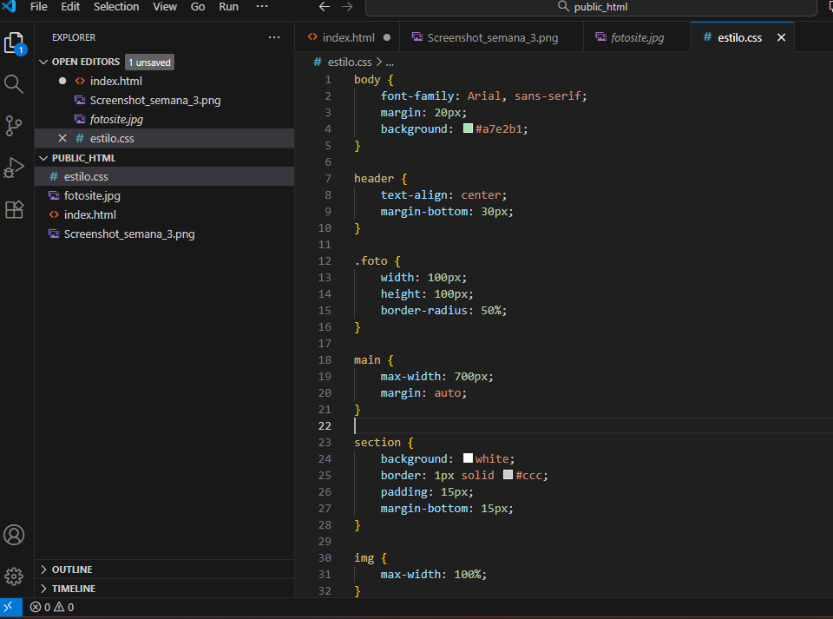Screen dimensions: 833x619
Task: Close the estilo.css editor tab
Action: [781, 37]
